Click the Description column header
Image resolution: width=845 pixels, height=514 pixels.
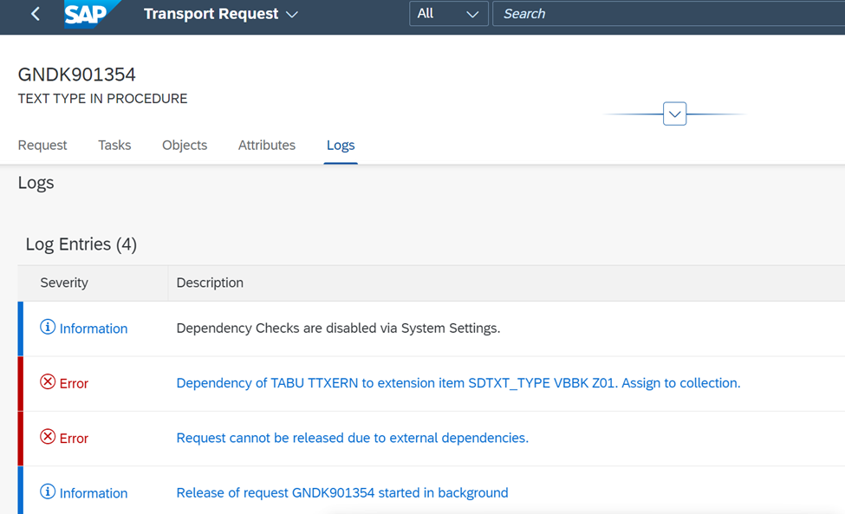click(x=210, y=283)
